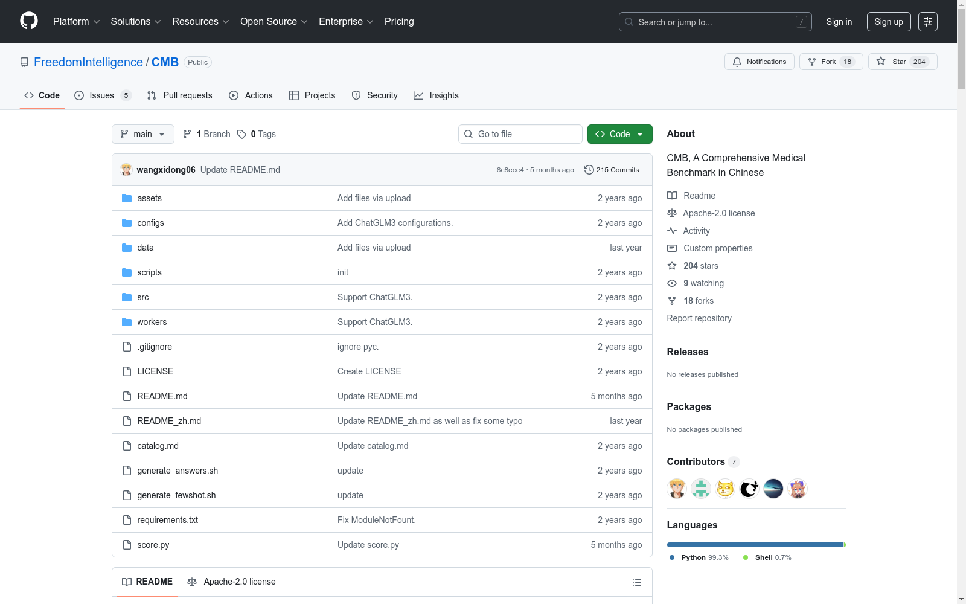966x604 pixels.
Task: Click the README outline list icon
Action: coord(636,582)
